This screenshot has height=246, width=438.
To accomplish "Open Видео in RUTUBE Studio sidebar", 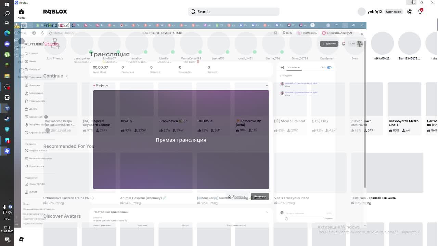I will point(30,61).
